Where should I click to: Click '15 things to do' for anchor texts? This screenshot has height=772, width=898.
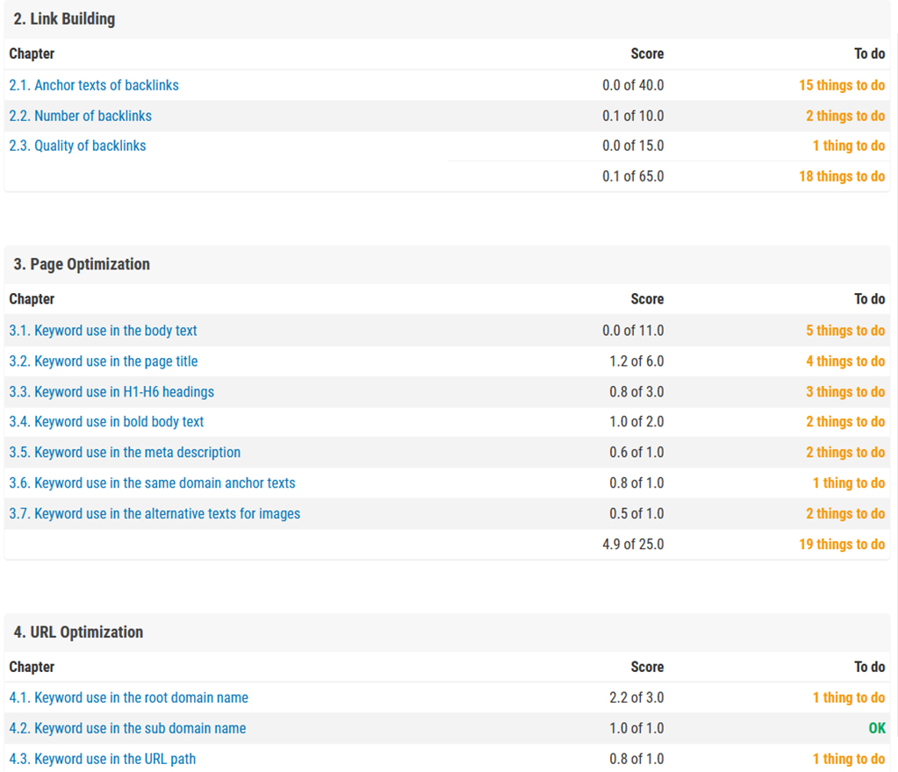[x=842, y=85]
